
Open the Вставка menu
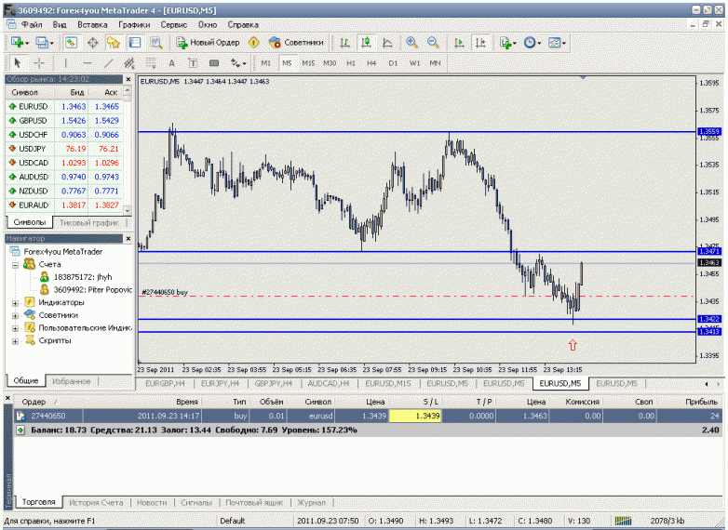92,24
